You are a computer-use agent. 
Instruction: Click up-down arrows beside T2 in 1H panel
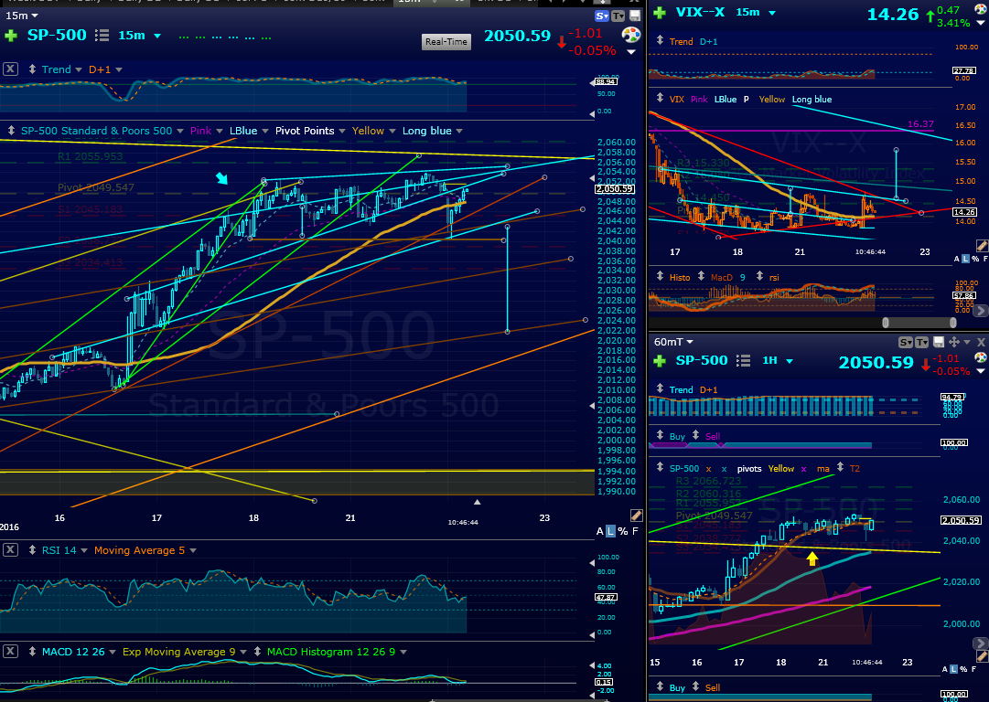840,468
